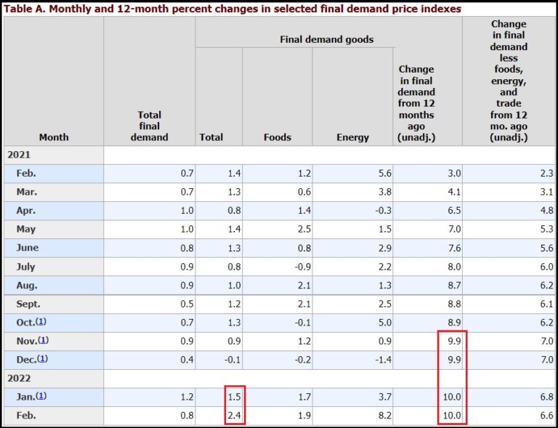Screen dimensions: 558x428
Task: Select the 2021 Feb. row label
Action: (x=26, y=173)
